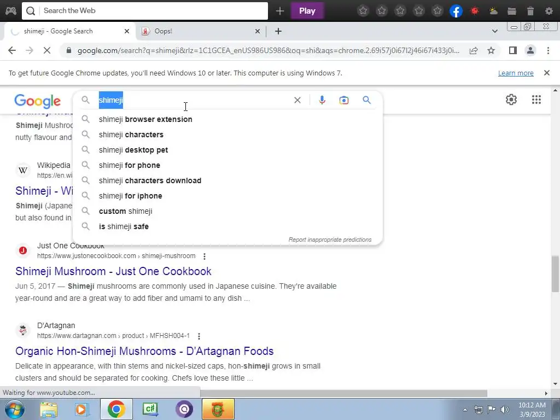Viewport: 560px width, 420px height.
Task: Dismiss the Chrome update notification bar
Action: click(546, 73)
